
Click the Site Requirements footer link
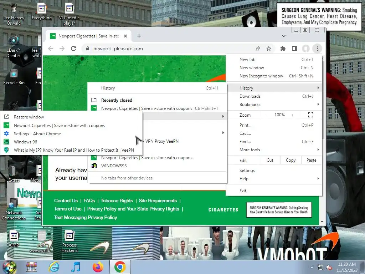point(158,201)
